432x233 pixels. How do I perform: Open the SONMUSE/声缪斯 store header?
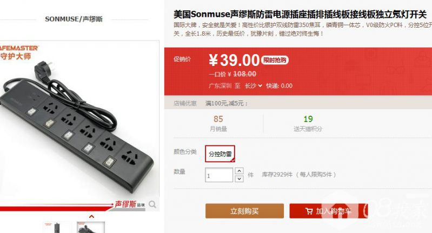pos(74,19)
